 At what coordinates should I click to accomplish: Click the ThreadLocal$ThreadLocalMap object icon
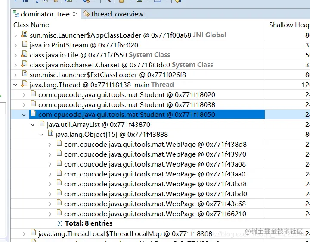(34, 233)
